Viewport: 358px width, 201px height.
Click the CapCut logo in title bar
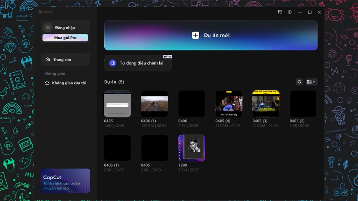click(x=46, y=12)
